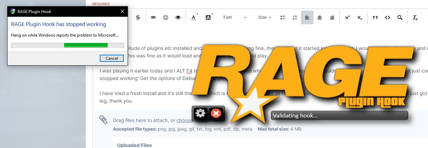The image size is (428, 148).
Task: Open the Font dropdown
Action: [x=235, y=17]
